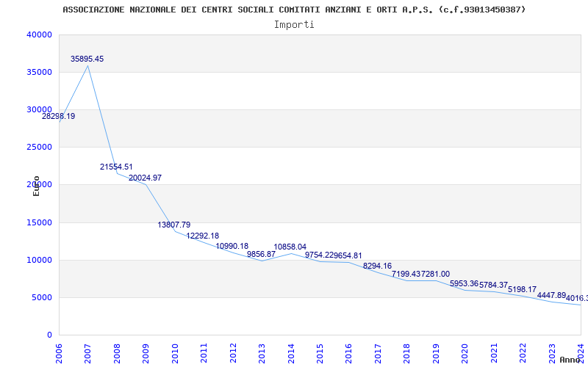This screenshot has width=588, height=367.
Task: Click the x-axis year 2012
Action: point(232,354)
